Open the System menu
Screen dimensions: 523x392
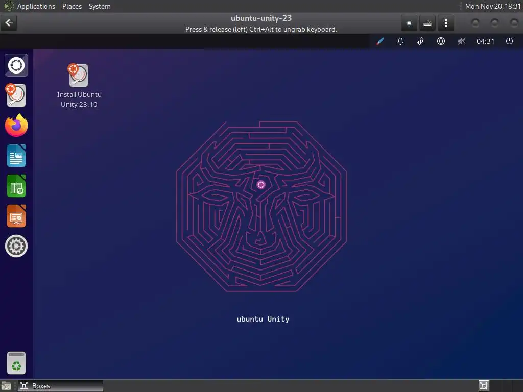100,6
